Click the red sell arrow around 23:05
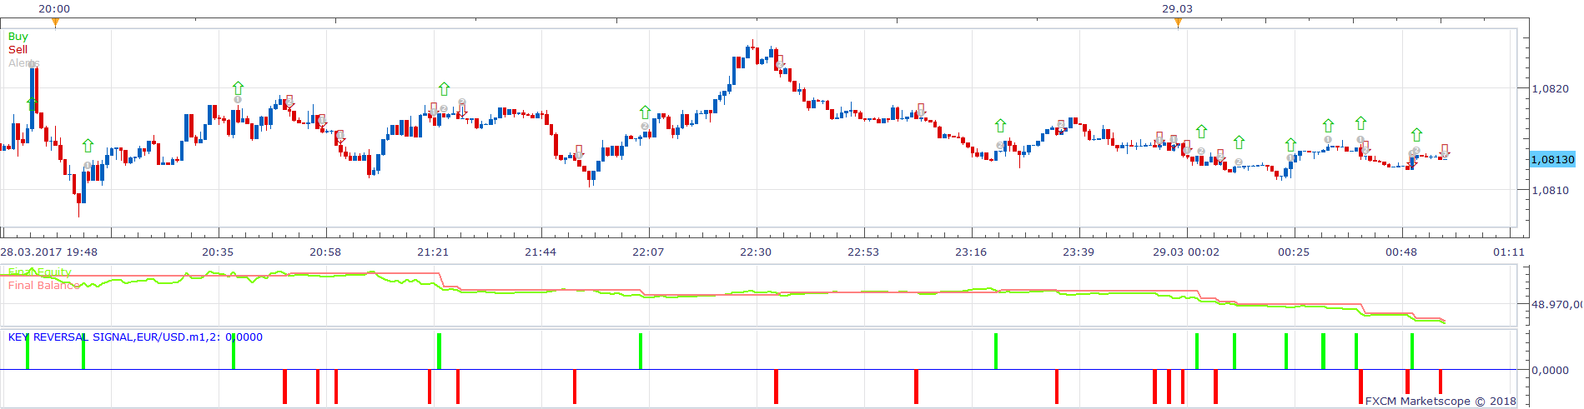This screenshot has height=409, width=1584. pyautogui.click(x=921, y=109)
